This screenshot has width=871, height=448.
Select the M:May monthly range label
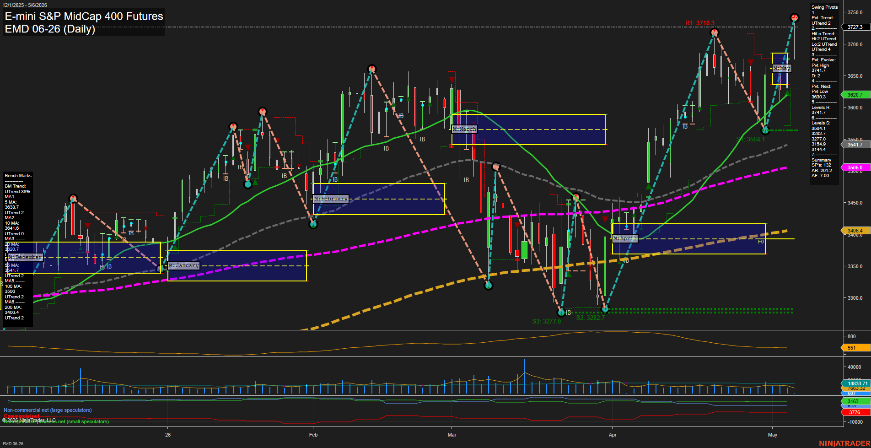pyautogui.click(x=781, y=68)
